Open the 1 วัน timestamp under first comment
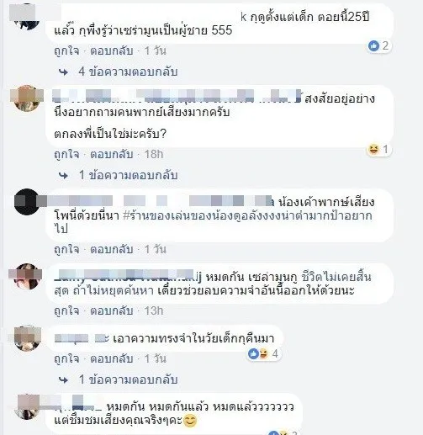Viewport: 423px width, 435px height. (155, 51)
